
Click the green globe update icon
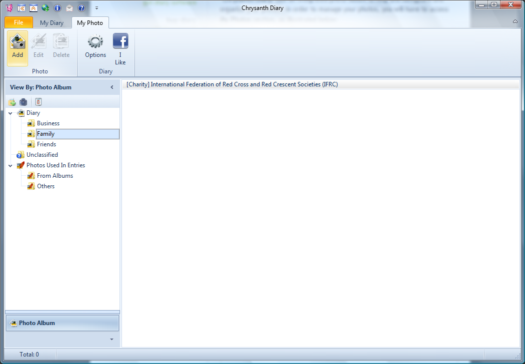click(x=45, y=8)
